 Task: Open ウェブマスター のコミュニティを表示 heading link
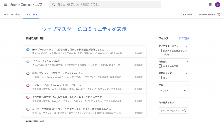tap(84, 29)
